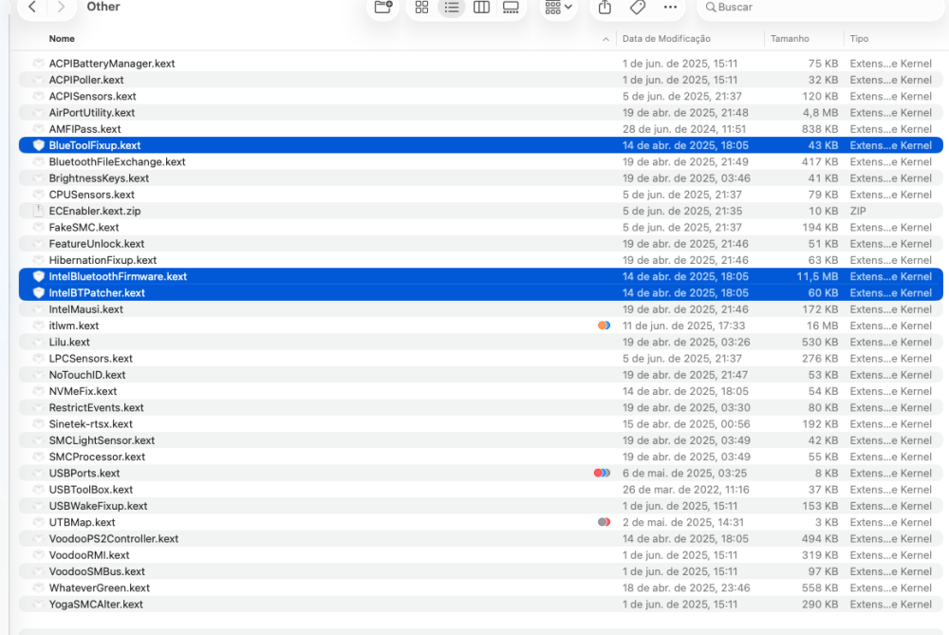Go forward with the right chevron button
The height and width of the screenshot is (635, 949).
pos(61,8)
